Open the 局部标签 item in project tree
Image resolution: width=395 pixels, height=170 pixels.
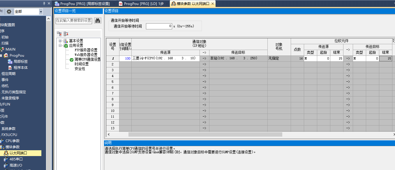pyautogui.click(x=20, y=61)
